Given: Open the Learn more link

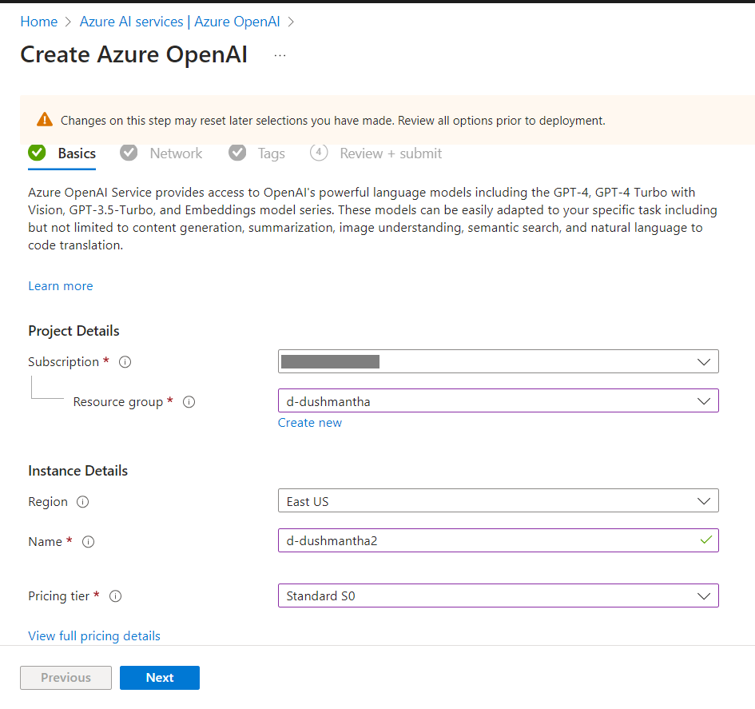Looking at the screenshot, I should 60,285.
